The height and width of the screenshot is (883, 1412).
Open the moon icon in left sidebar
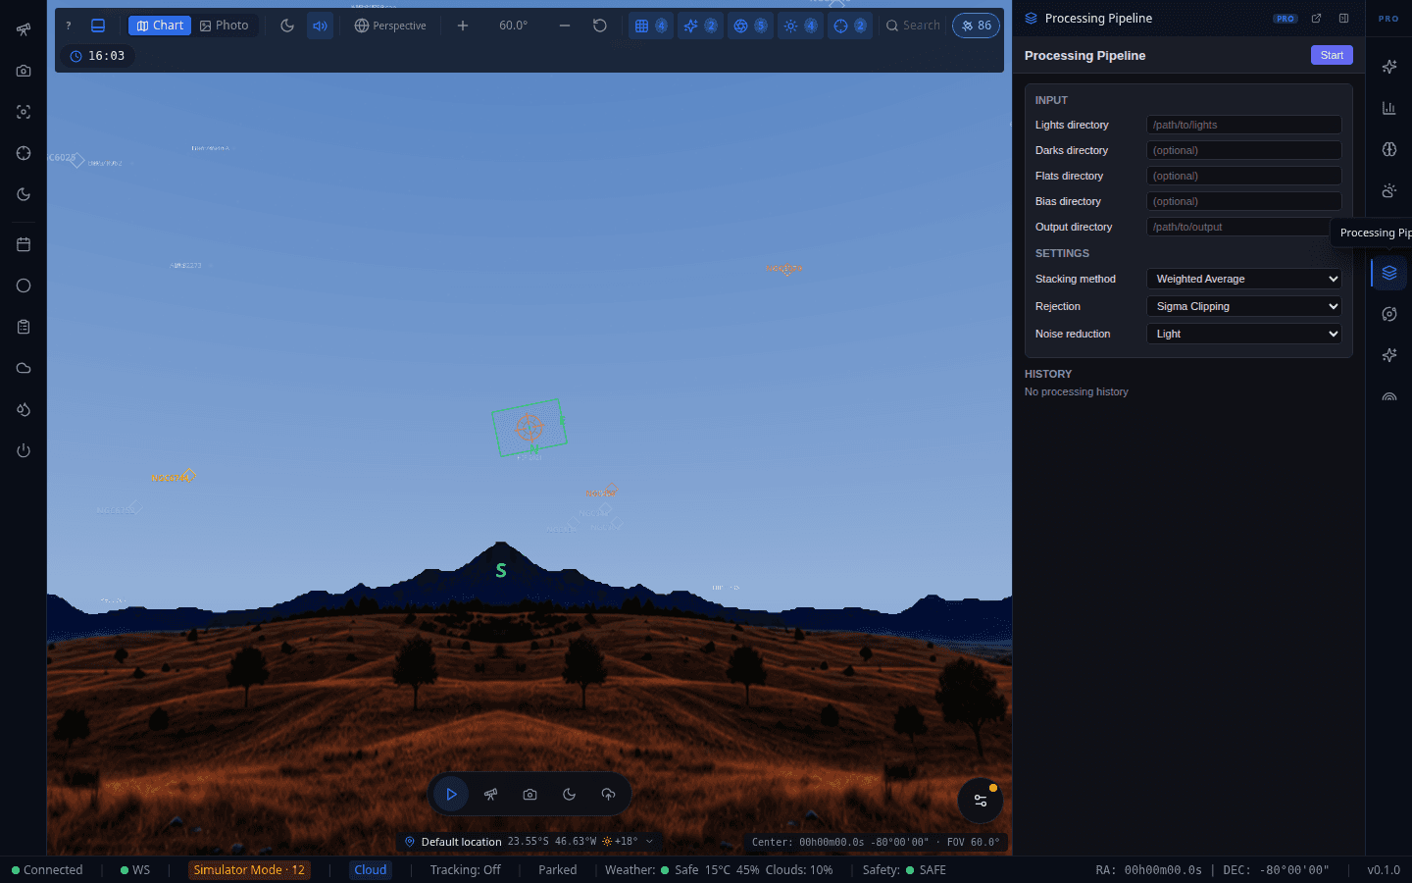tap(24, 194)
